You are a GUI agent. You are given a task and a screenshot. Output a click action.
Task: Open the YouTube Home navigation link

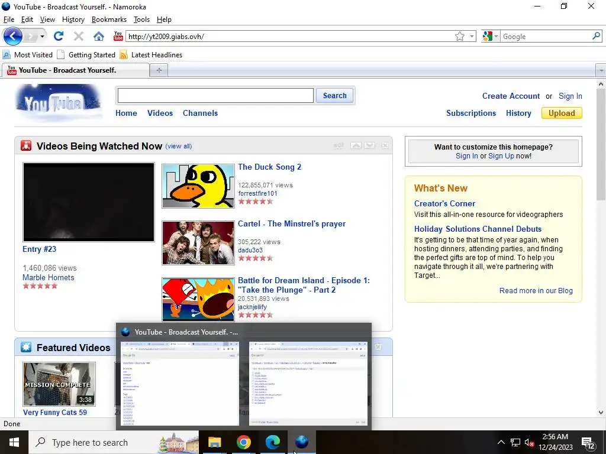[127, 113]
